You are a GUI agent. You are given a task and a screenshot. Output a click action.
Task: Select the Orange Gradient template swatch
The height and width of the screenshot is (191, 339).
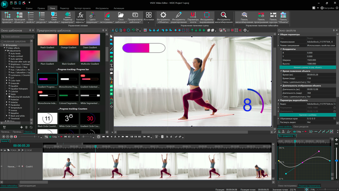[69, 41]
